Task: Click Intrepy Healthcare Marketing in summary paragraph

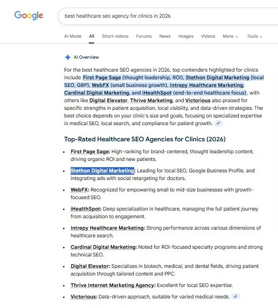Action: (206, 85)
